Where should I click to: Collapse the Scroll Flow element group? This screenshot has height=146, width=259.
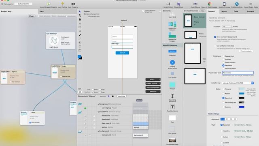[x=98, y=112]
